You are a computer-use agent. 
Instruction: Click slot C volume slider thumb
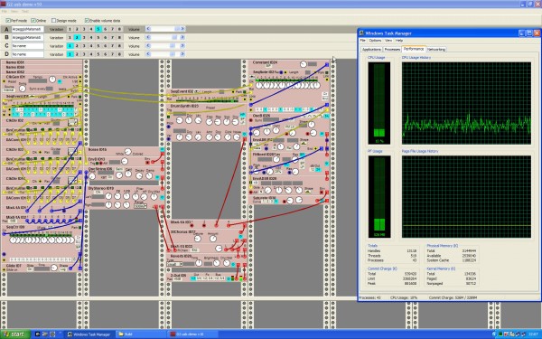point(173,46)
